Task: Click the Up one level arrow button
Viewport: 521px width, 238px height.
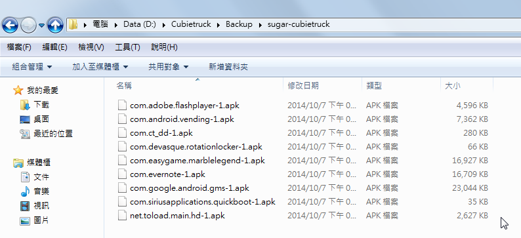Action: coord(55,25)
